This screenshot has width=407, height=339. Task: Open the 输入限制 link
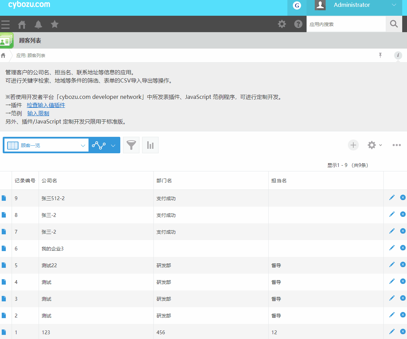click(38, 114)
